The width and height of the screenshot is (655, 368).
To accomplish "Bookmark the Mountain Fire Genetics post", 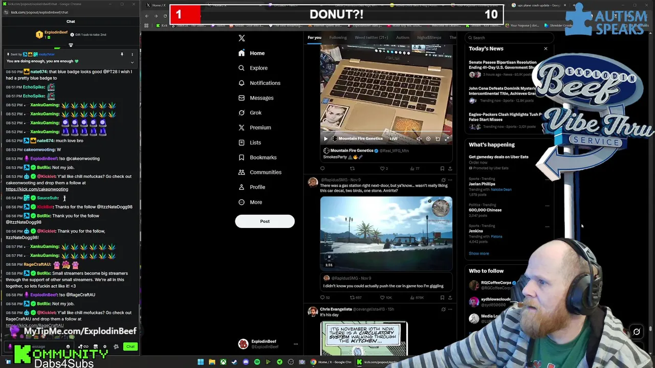I will pos(442,168).
